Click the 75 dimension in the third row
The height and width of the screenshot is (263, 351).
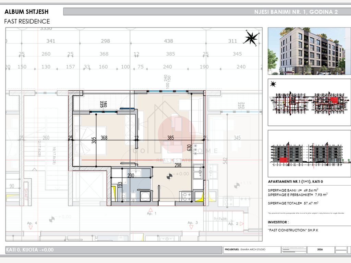click(141, 67)
